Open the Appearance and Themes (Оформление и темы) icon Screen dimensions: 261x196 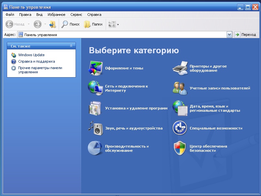coord(95,68)
